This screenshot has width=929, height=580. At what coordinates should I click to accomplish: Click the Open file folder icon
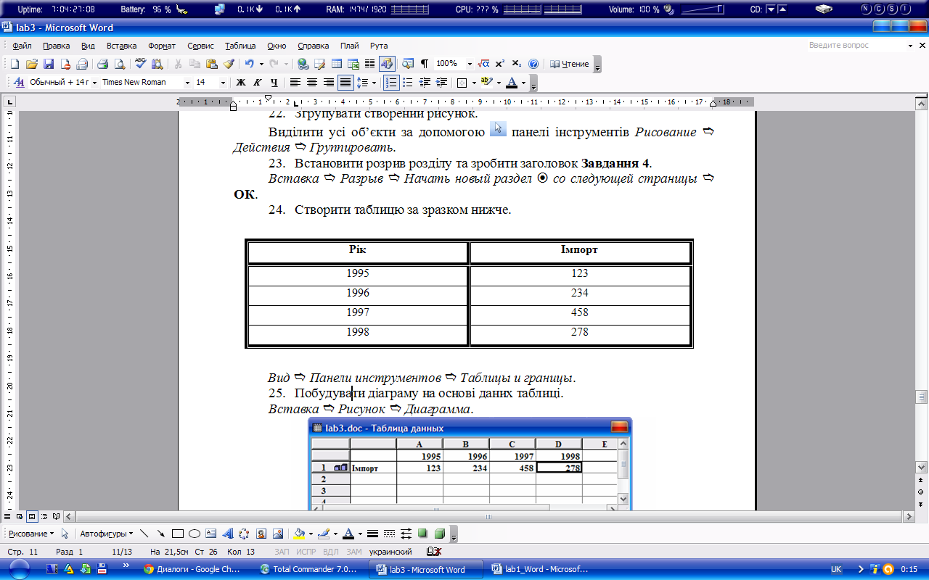(31, 64)
